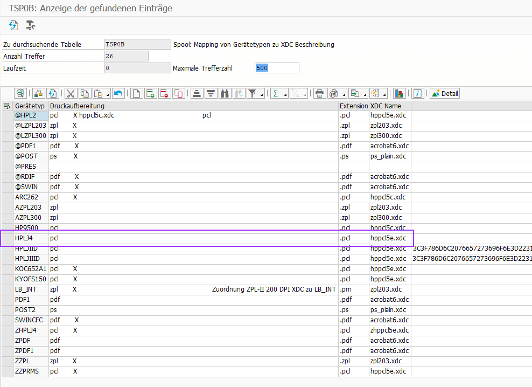Click the @LZPL300 cell
The width and height of the screenshot is (532, 387).
point(31,136)
